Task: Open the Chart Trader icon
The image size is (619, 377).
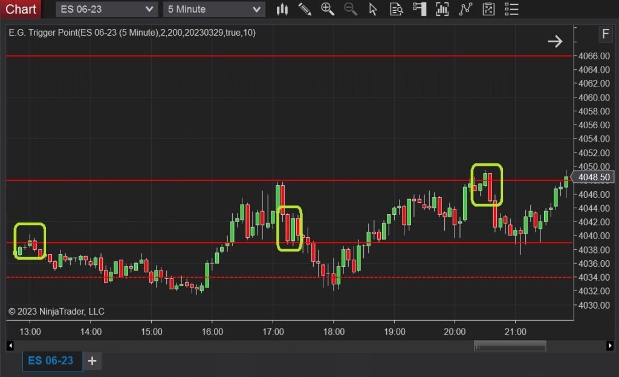Action: click(x=420, y=9)
